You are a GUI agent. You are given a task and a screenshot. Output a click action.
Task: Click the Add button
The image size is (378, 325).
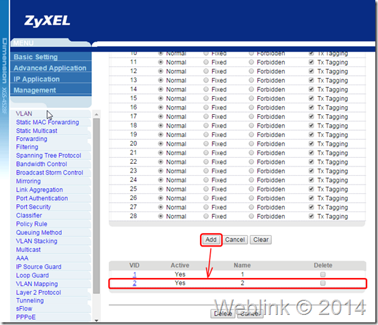[211, 240]
